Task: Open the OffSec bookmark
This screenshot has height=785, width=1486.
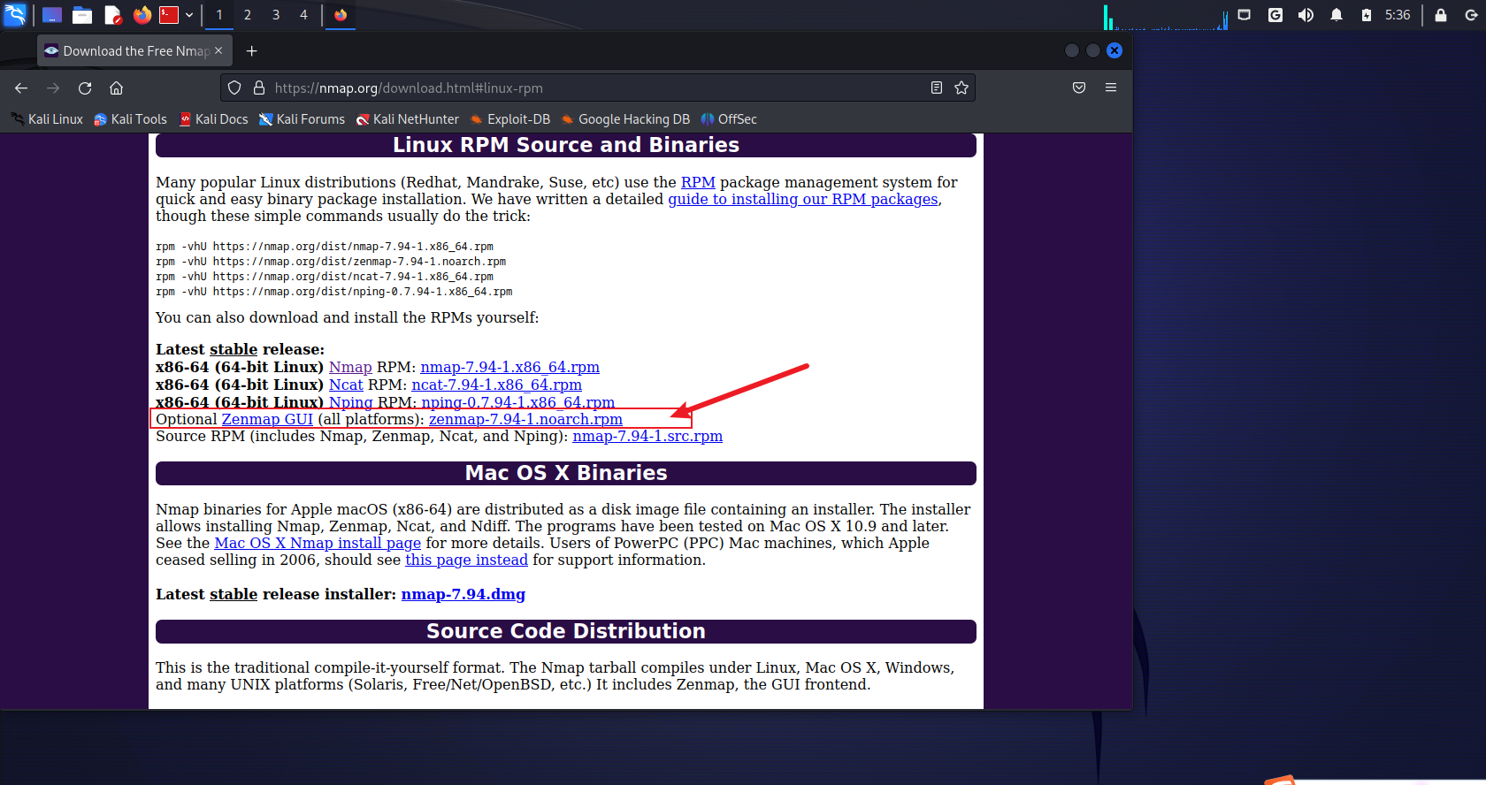Action: pyautogui.click(x=729, y=119)
